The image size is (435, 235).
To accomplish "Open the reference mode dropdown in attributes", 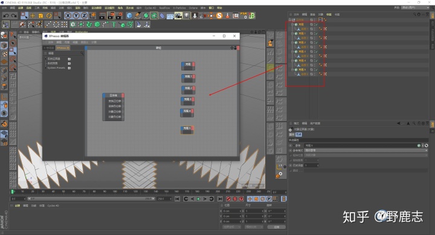I will click(366, 150).
